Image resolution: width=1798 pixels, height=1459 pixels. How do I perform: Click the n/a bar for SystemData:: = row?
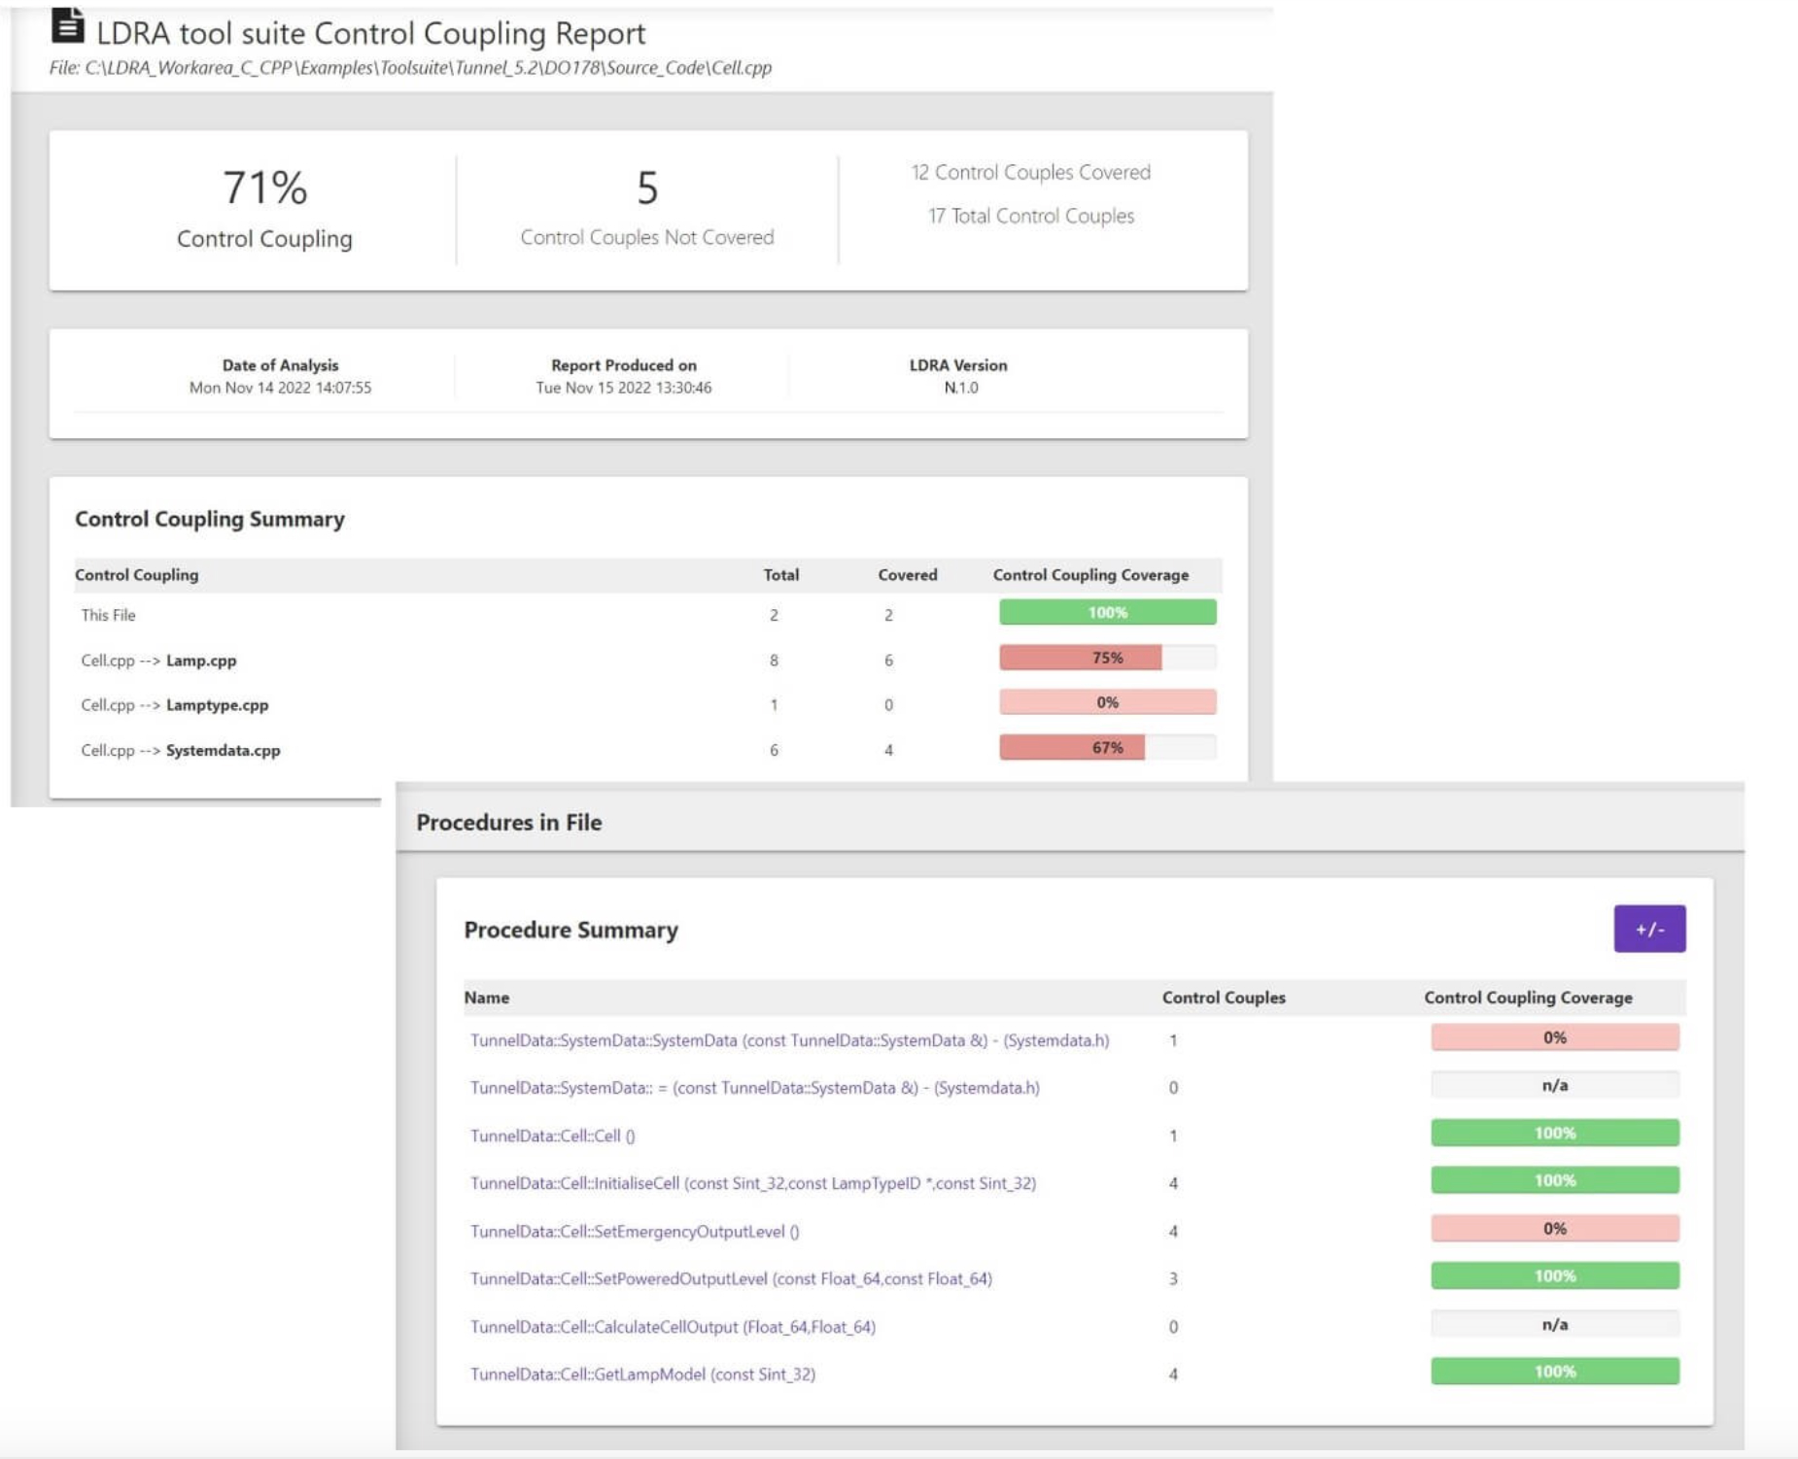pos(1554,1085)
